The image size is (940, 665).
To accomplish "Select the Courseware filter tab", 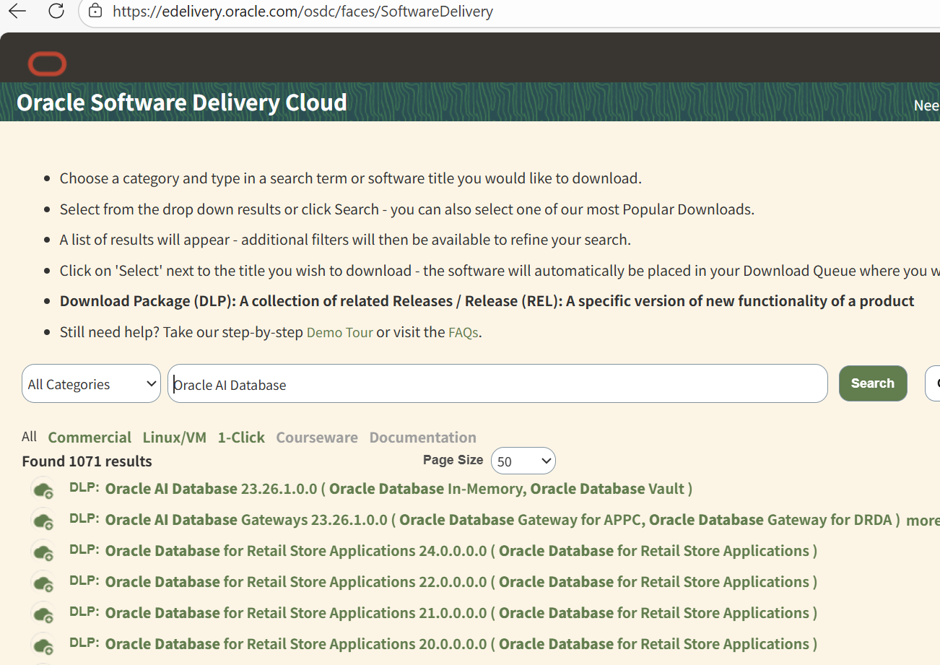I will [317, 438].
